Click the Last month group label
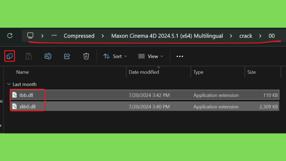 25,84
